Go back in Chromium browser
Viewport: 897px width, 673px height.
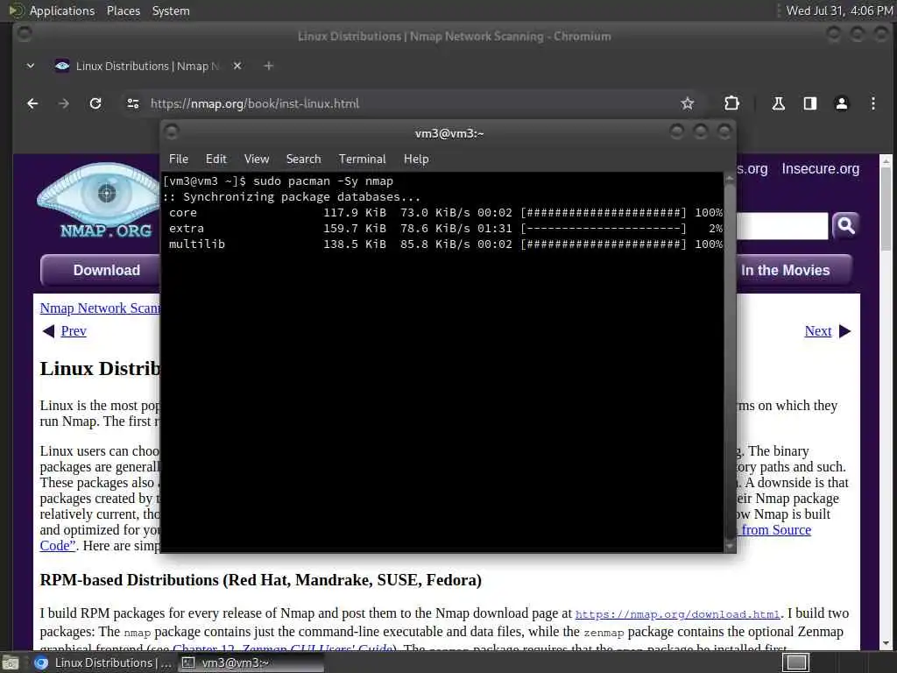(x=32, y=103)
